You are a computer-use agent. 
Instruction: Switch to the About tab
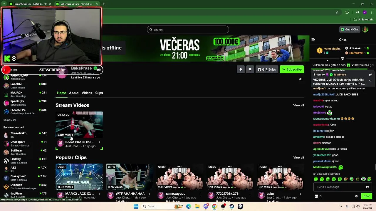pyautogui.click(x=74, y=93)
